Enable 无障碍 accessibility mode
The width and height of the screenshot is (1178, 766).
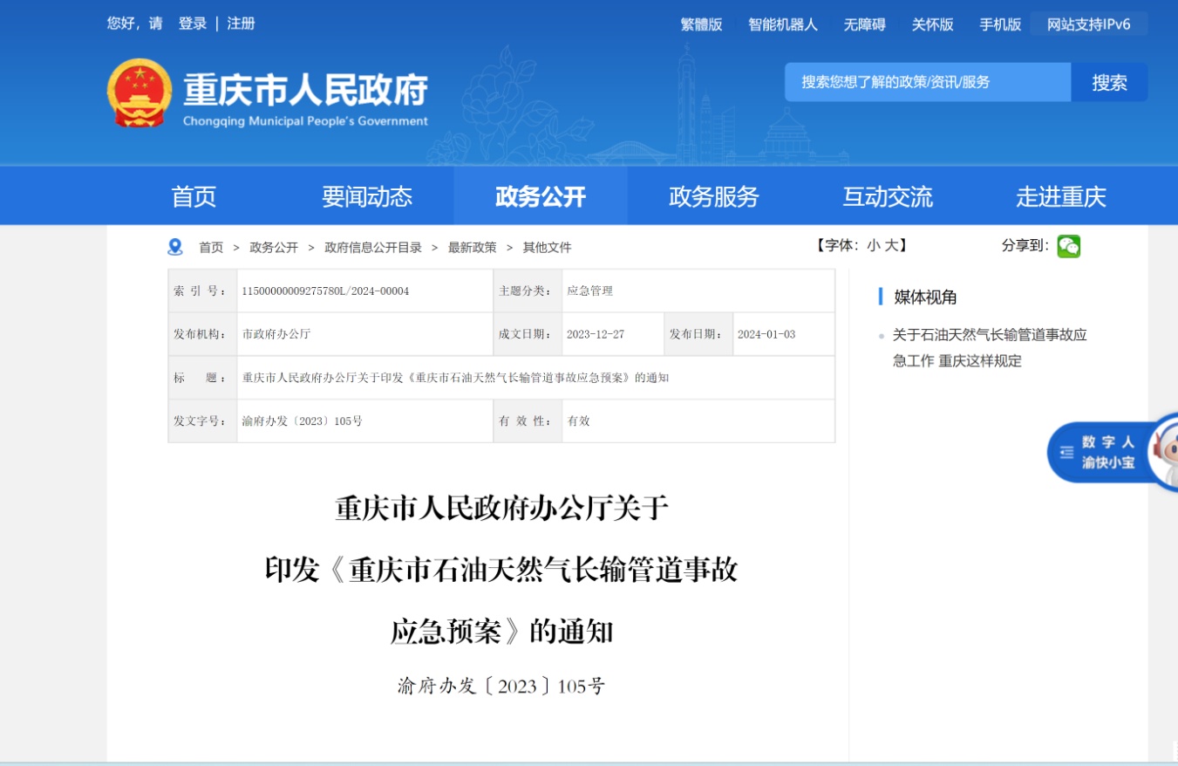click(x=864, y=24)
